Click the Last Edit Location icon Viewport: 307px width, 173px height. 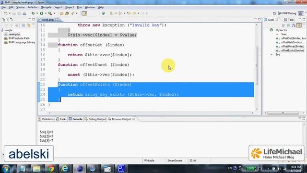click(x=129, y=13)
